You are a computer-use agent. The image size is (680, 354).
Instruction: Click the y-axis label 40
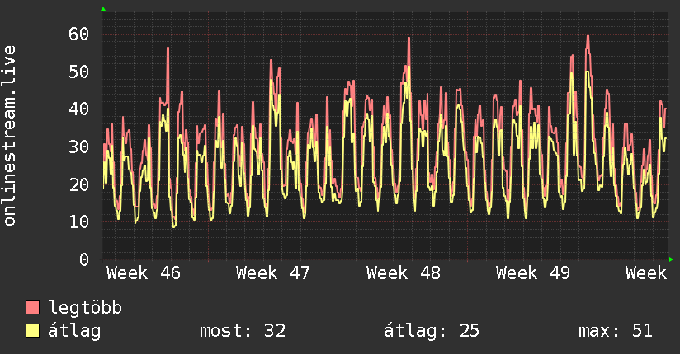point(78,109)
